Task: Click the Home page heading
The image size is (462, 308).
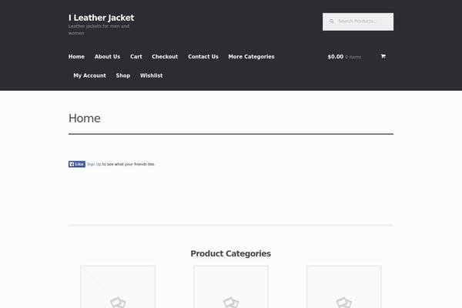Action: tap(85, 118)
